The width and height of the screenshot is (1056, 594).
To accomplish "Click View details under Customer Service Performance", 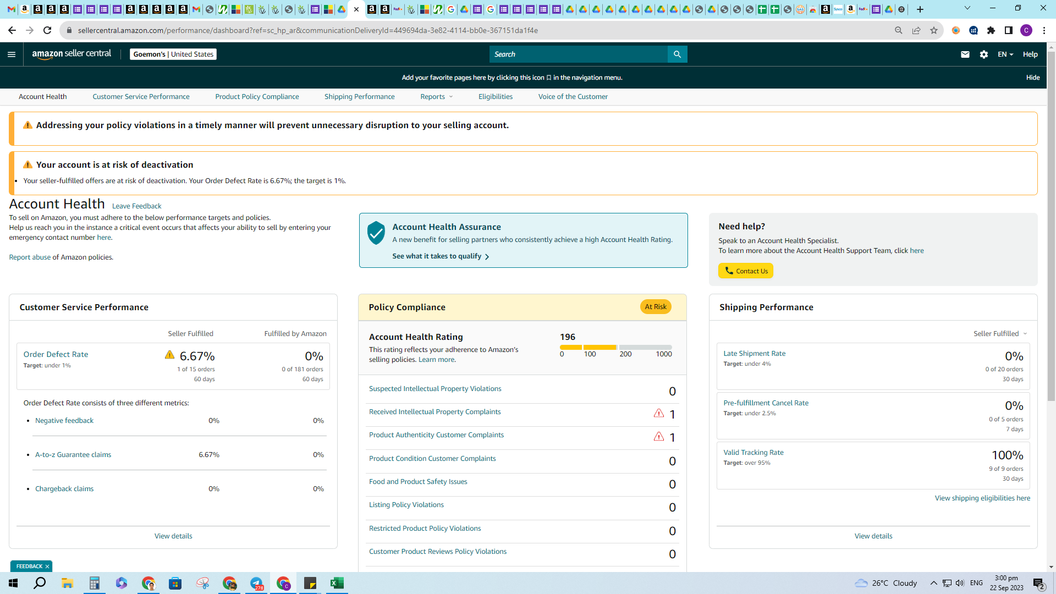I will pos(173,536).
